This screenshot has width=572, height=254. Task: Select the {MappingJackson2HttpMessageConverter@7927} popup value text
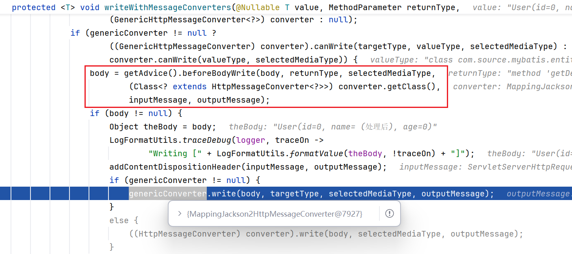coord(274,213)
